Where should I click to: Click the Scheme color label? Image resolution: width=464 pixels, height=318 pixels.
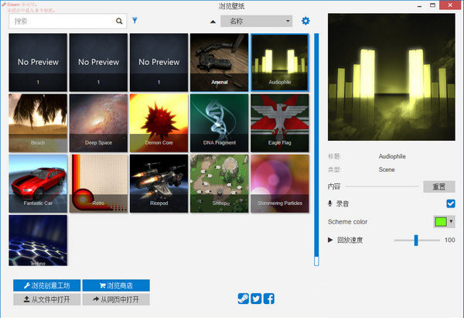(347, 222)
